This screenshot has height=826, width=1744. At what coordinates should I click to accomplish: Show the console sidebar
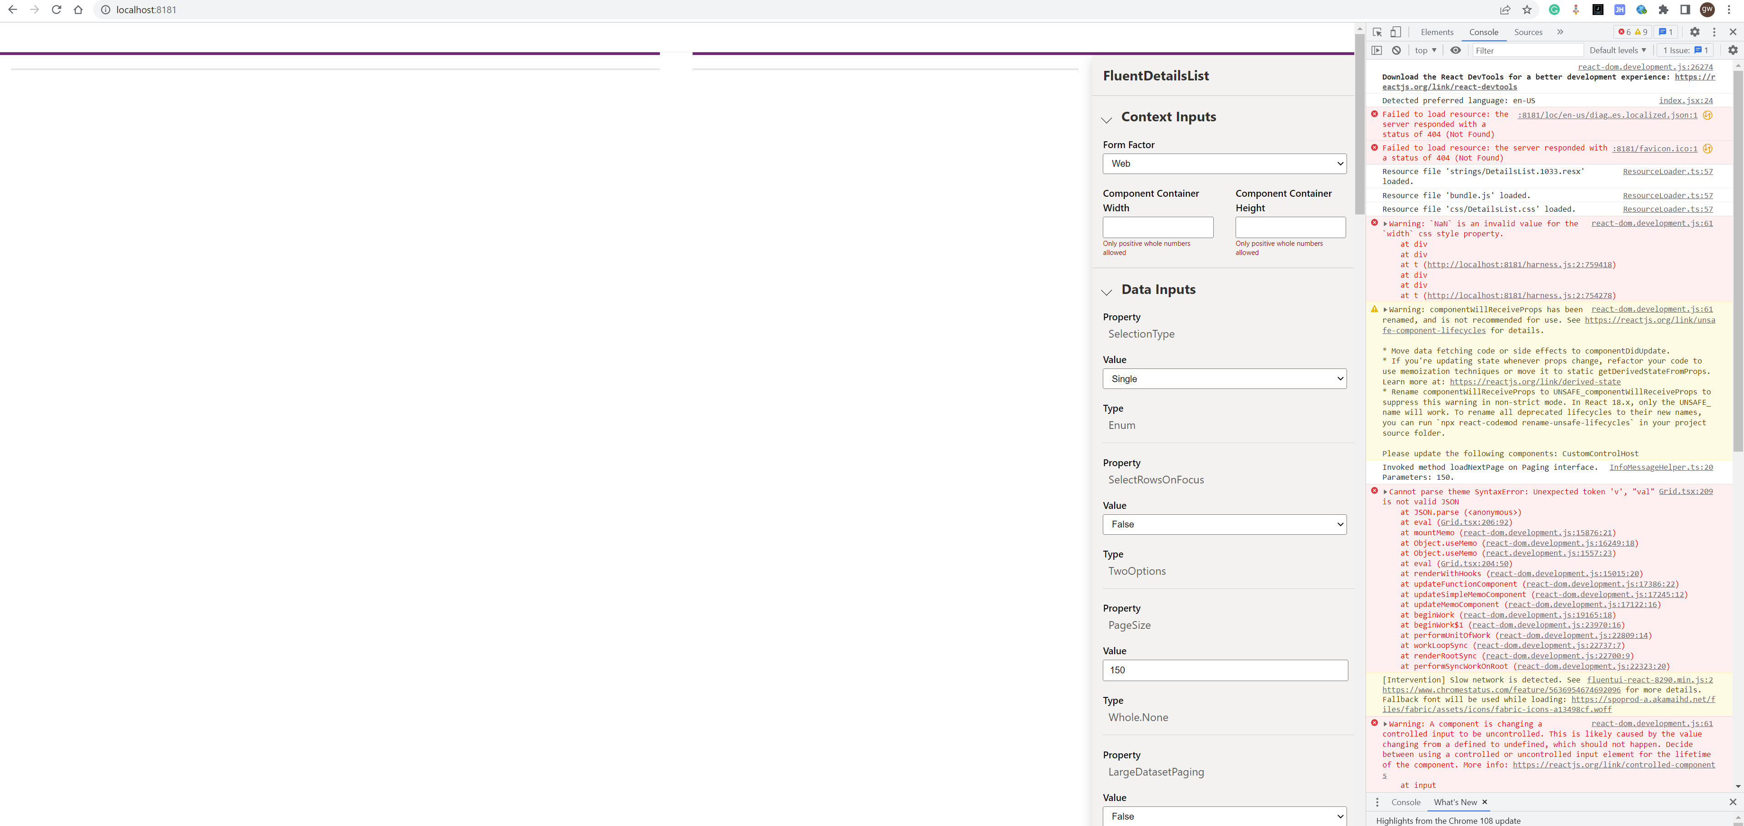tap(1377, 50)
